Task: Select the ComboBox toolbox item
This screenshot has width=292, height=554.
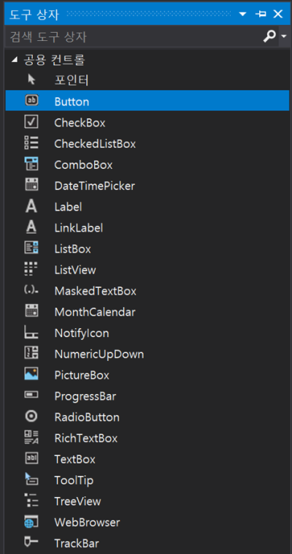Action: 147,164
